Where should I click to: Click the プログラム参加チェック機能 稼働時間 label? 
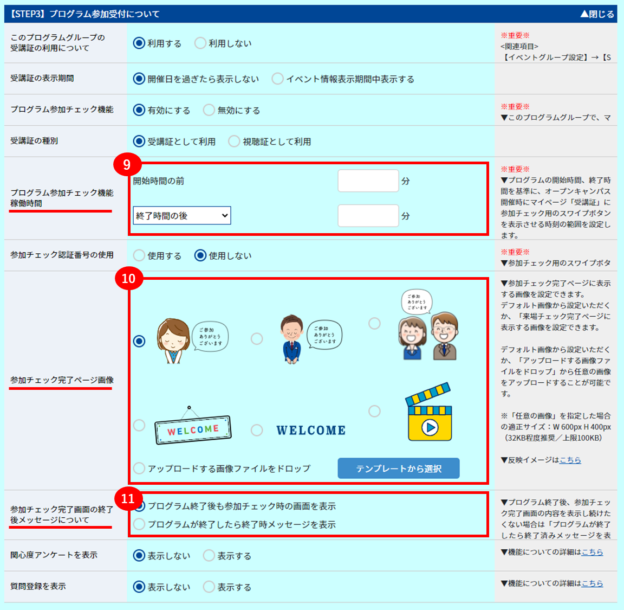point(62,198)
